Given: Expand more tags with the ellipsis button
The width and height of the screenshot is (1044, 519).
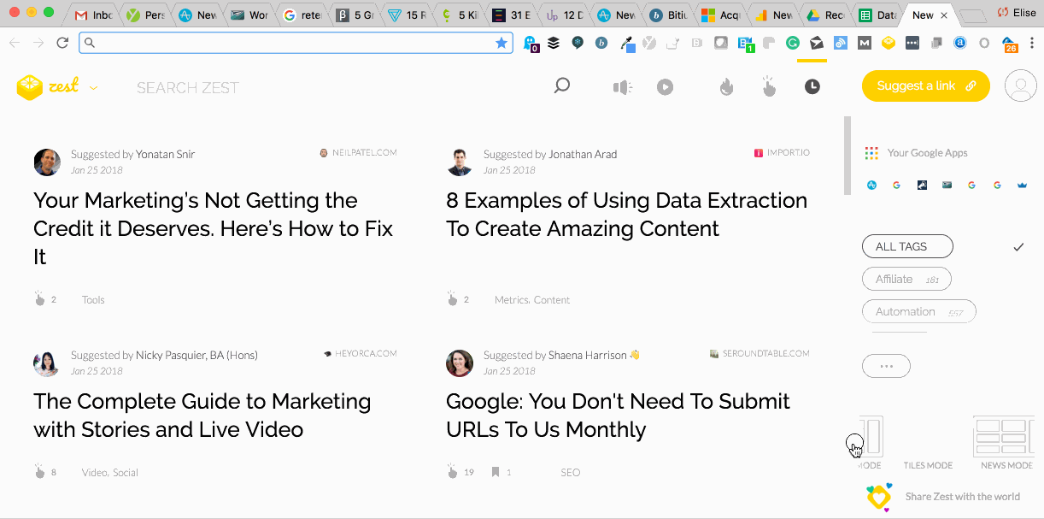Looking at the screenshot, I should (x=886, y=366).
